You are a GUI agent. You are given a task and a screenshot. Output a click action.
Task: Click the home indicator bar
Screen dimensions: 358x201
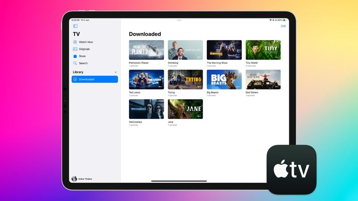point(179,181)
